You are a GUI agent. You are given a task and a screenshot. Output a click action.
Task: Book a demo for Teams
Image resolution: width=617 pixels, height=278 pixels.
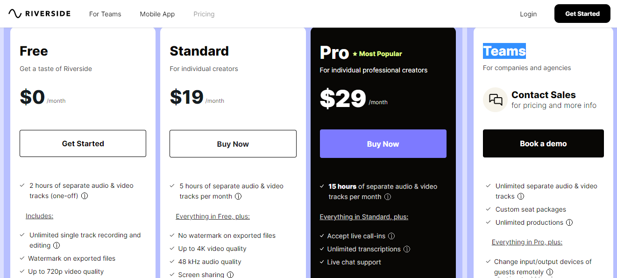pos(543,143)
